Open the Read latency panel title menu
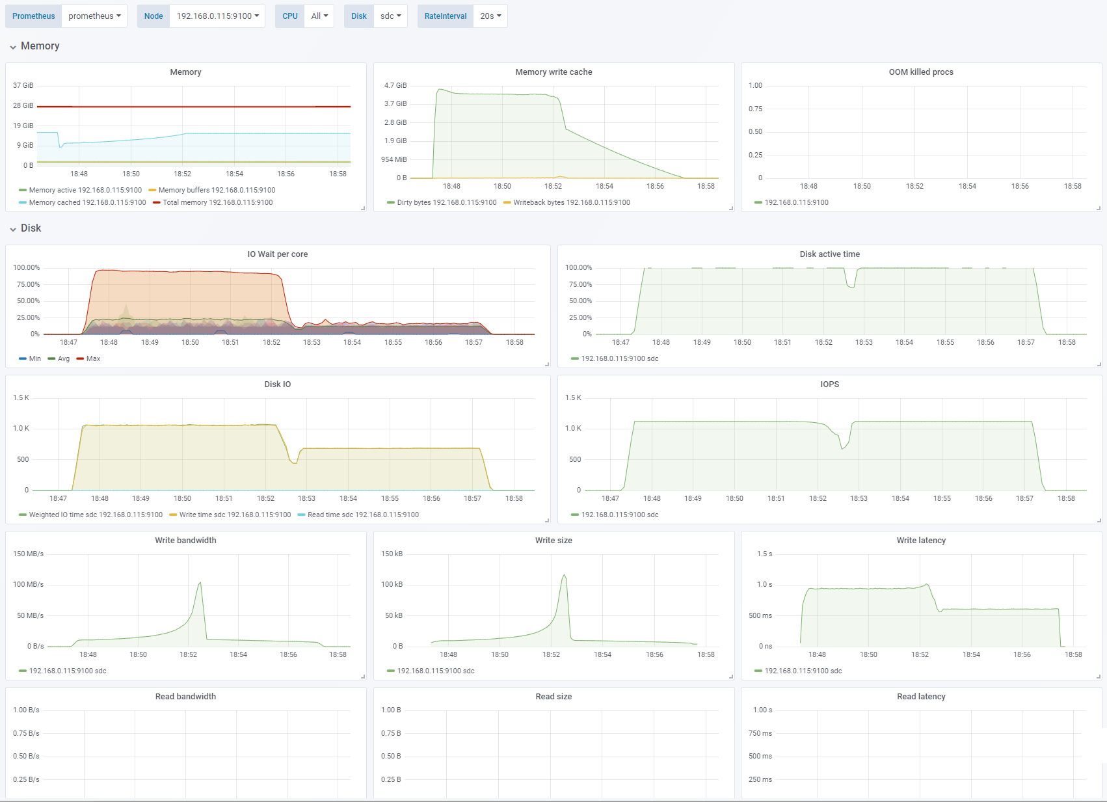The image size is (1107, 806). point(921,697)
